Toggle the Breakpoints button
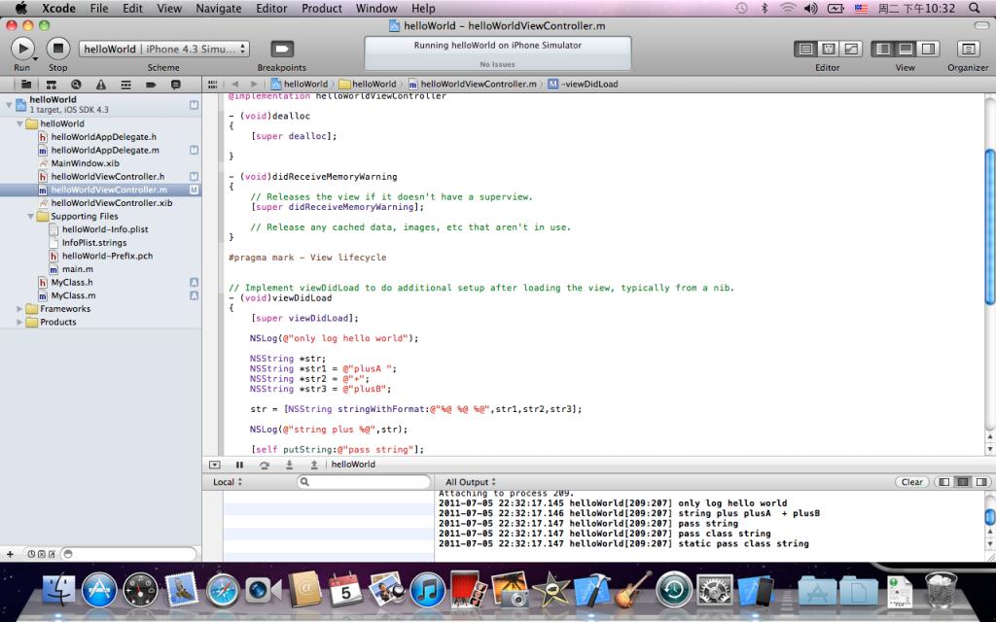This screenshot has height=622, width=996. [282, 49]
